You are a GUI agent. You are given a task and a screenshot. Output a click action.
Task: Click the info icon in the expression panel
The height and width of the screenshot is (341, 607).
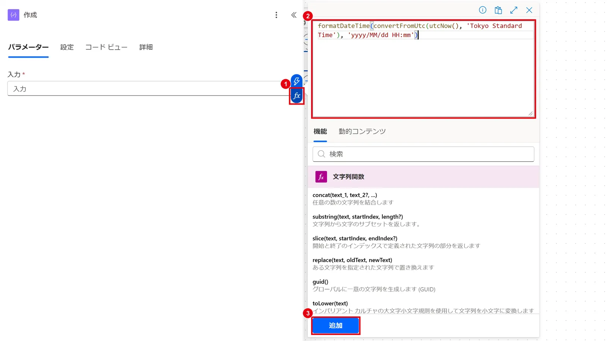pos(483,10)
